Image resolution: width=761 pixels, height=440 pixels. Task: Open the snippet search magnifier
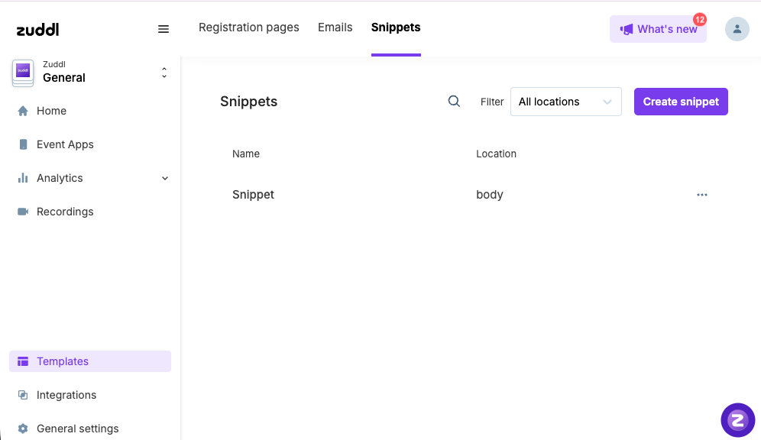[x=454, y=101]
